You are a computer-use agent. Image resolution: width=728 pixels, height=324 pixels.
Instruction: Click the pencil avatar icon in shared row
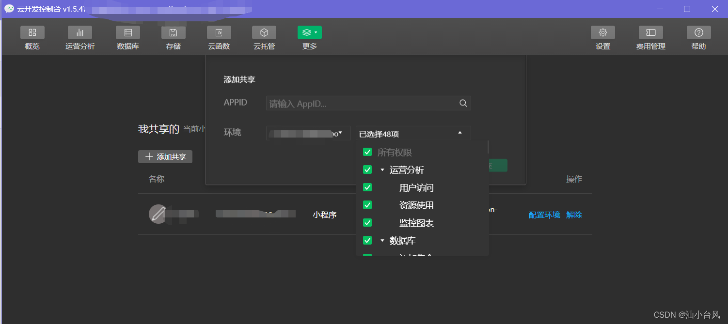click(x=158, y=214)
